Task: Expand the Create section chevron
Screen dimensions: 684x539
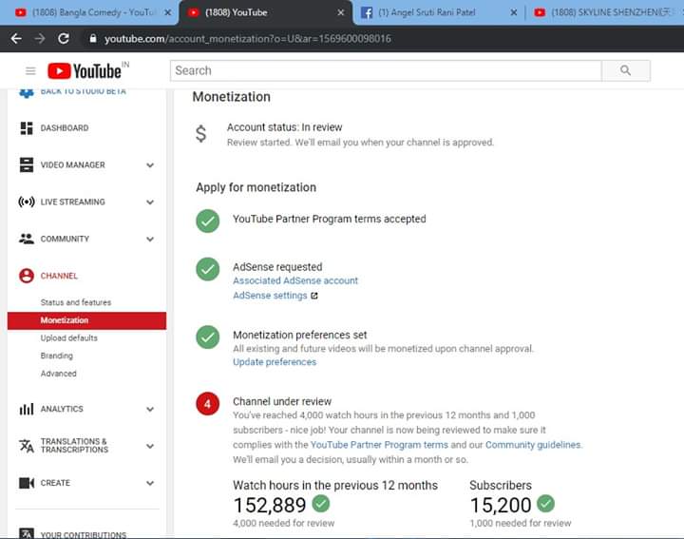Action: pyautogui.click(x=150, y=483)
